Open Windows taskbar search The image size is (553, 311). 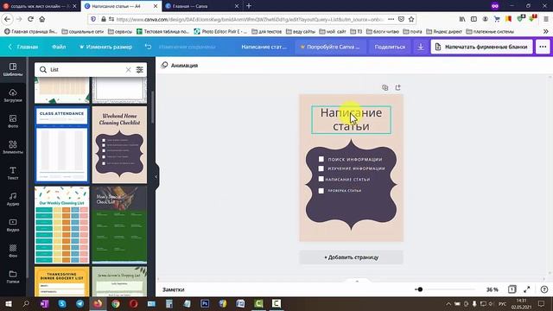pyautogui.click(x=26, y=303)
